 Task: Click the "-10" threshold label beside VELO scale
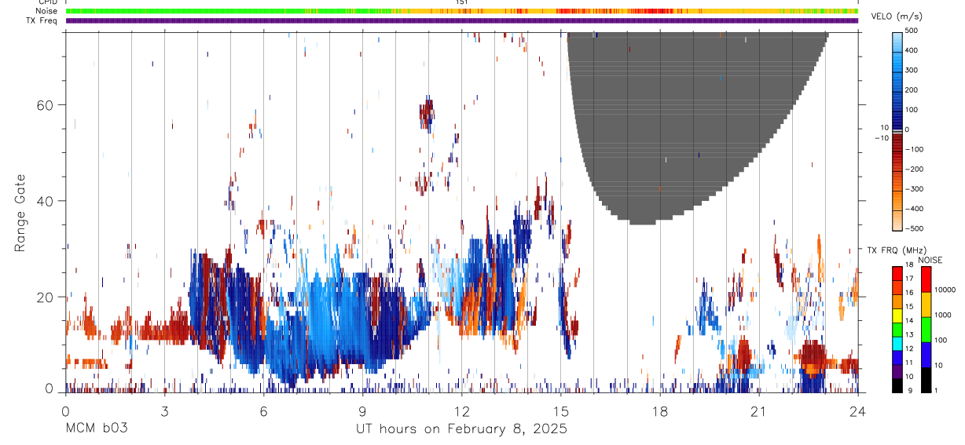[x=883, y=137]
